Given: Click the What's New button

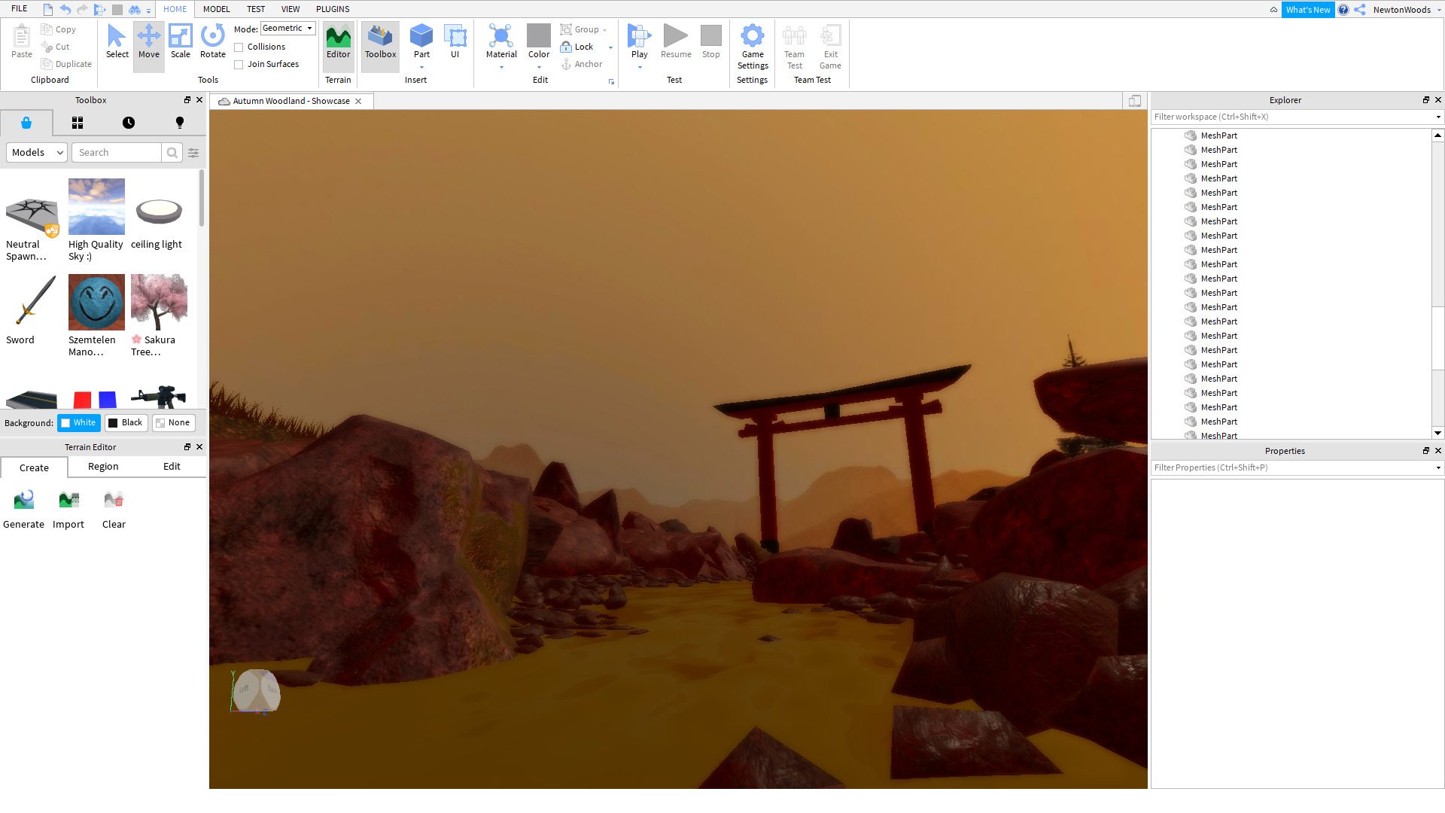Looking at the screenshot, I should [x=1307, y=10].
